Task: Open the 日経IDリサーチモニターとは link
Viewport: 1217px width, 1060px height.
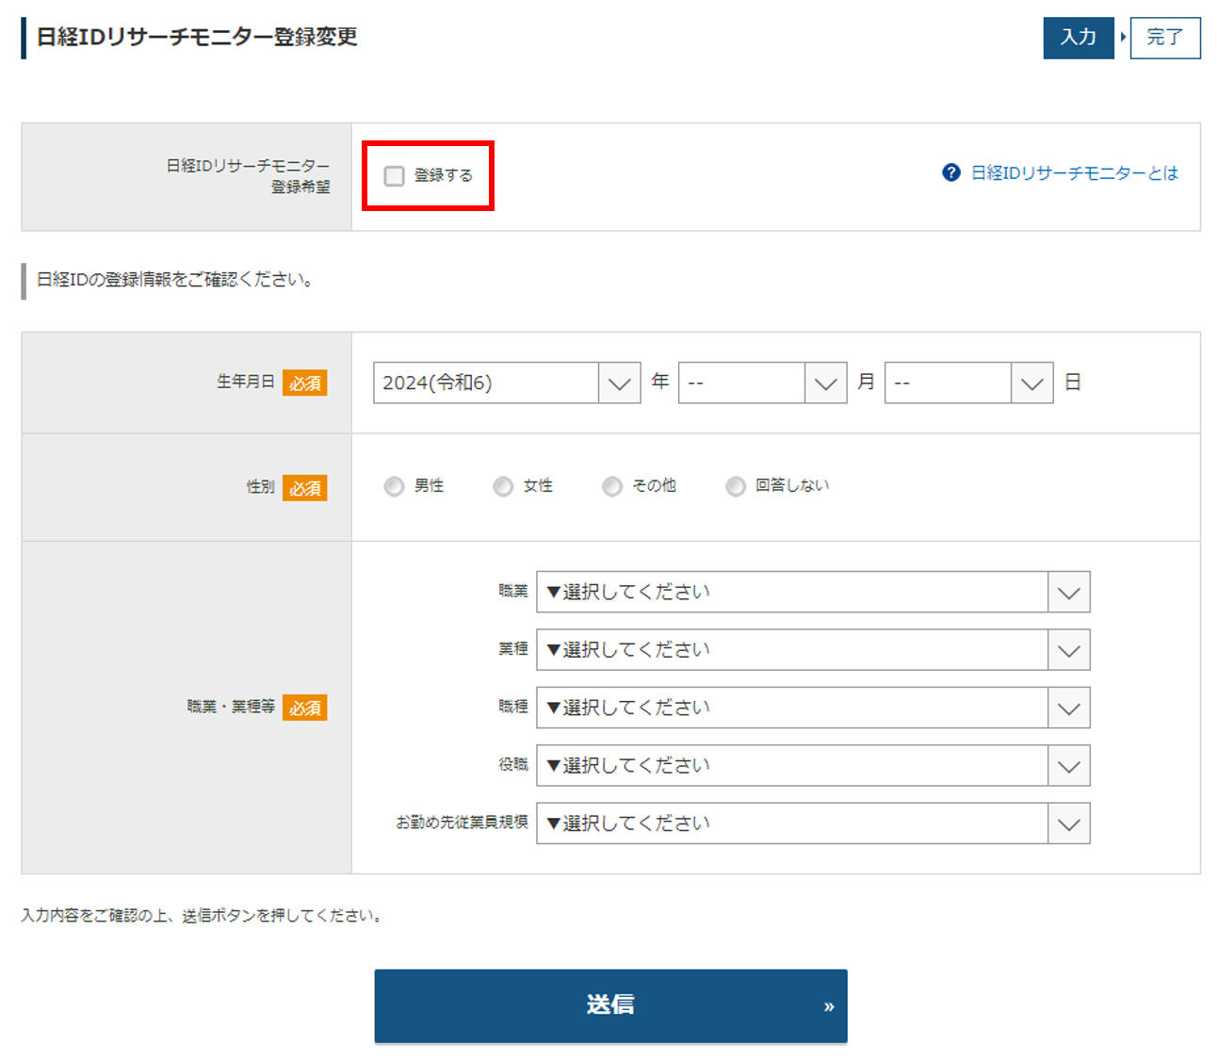Action: click(x=1075, y=172)
